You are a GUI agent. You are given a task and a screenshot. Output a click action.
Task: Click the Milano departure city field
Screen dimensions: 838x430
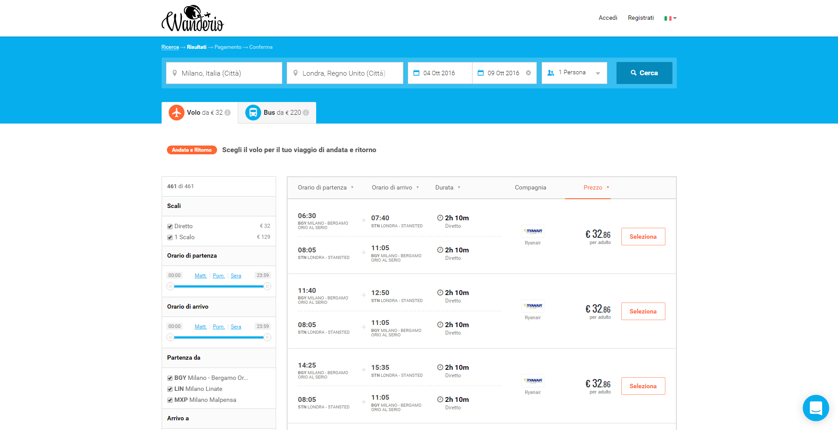click(x=224, y=73)
